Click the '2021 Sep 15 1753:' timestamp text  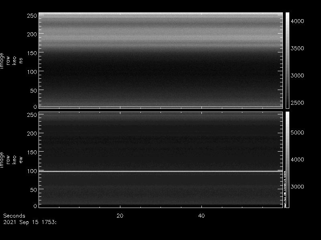coord(30,222)
